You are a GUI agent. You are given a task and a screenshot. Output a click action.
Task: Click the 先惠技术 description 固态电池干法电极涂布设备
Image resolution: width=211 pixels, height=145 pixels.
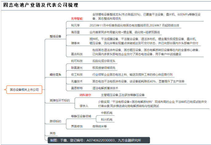pyautogui.click(x=138, y=81)
